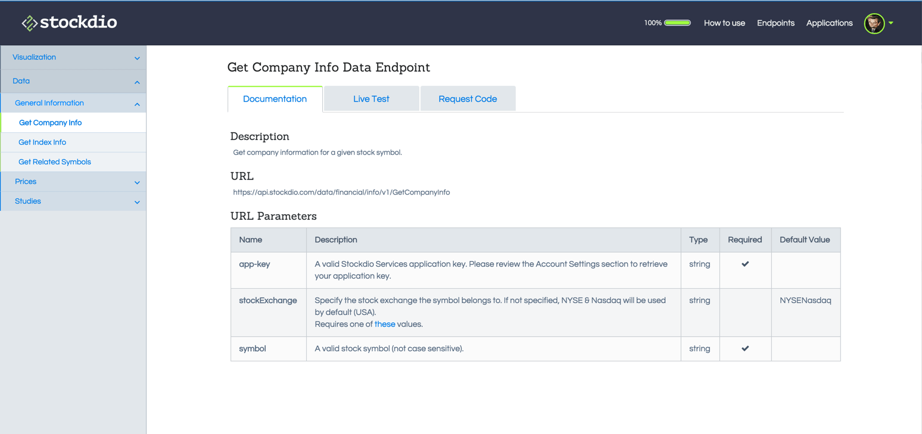The image size is (922, 434).
Task: Go to Applications in top navigation
Action: (829, 23)
